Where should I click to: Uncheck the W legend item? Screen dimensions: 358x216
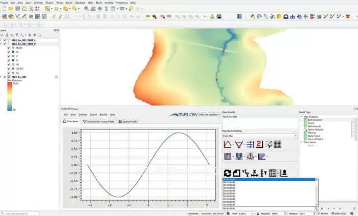point(9,64)
